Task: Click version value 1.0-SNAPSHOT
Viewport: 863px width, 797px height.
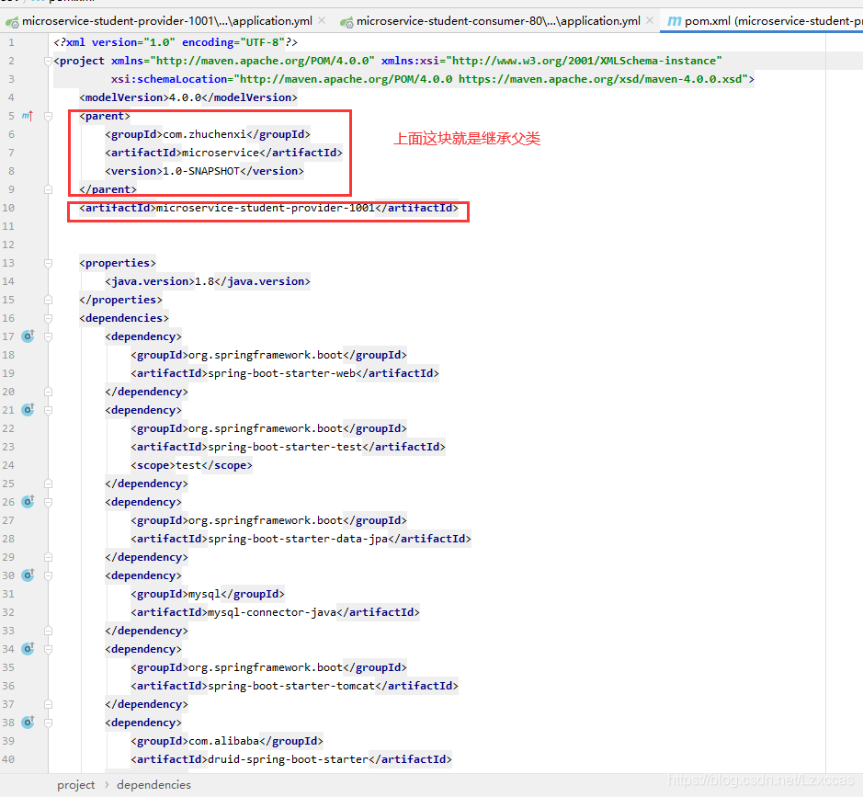Action: (201, 171)
